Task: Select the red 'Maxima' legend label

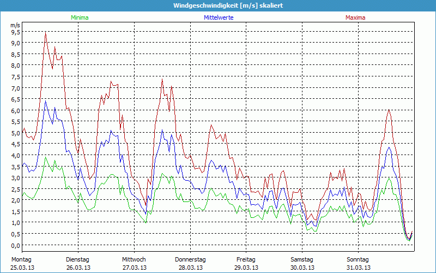Action: click(355, 17)
